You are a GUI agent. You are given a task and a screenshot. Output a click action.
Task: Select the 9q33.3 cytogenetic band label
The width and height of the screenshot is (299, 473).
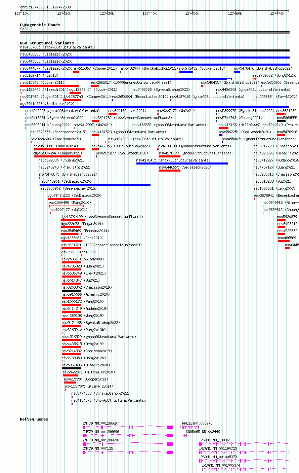coord(26,29)
